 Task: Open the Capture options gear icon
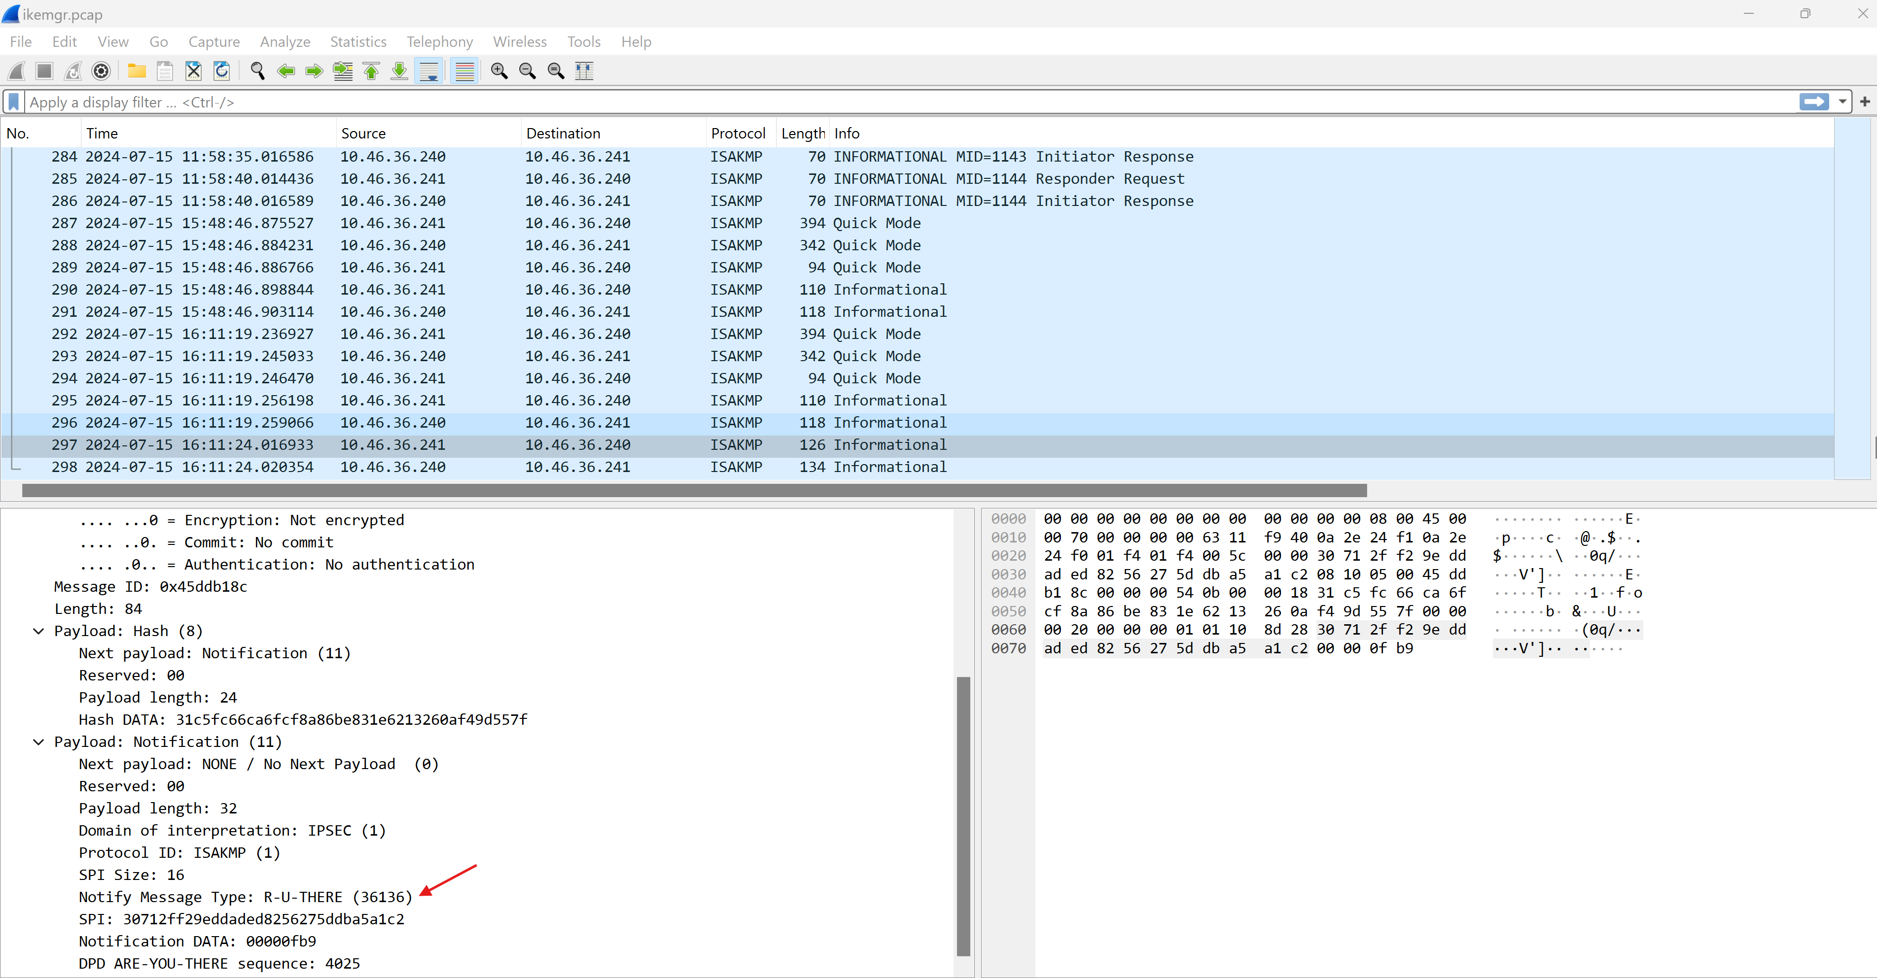(101, 70)
